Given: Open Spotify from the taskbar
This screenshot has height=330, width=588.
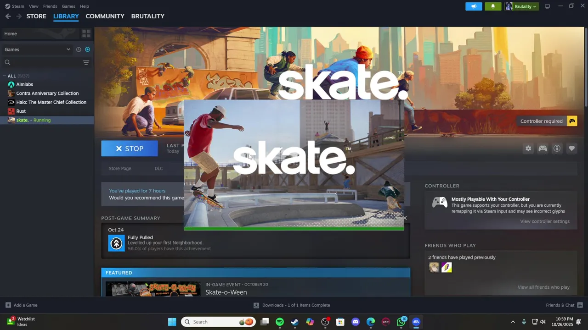Looking at the screenshot, I should (x=279, y=322).
